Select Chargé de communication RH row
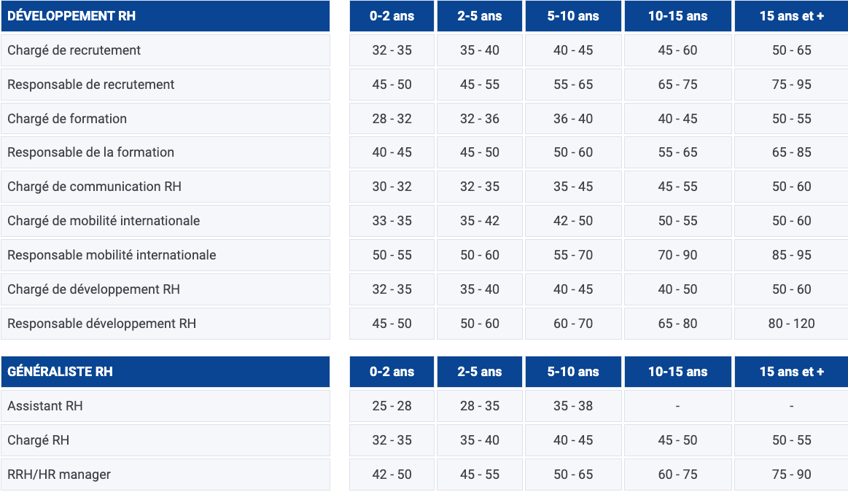The height and width of the screenshot is (492, 848). tap(166, 187)
